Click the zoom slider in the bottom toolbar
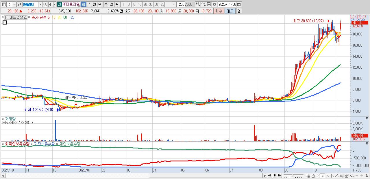370x179 pixels. point(293,176)
